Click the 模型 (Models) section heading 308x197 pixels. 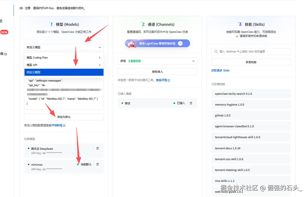(x=67, y=24)
